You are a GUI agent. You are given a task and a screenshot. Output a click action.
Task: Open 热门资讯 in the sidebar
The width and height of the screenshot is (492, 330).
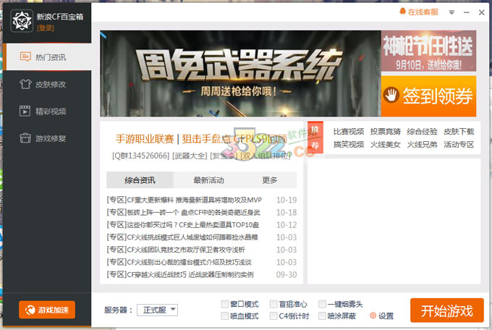pyautogui.click(x=46, y=56)
